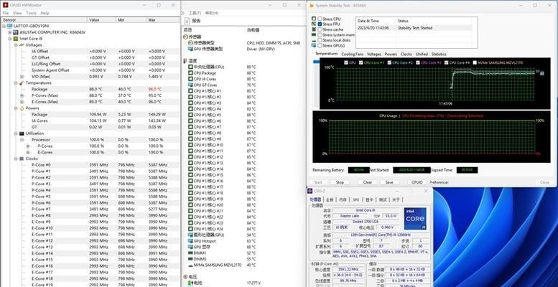
Task: Click the icon beside Stress cache
Action: point(314,29)
